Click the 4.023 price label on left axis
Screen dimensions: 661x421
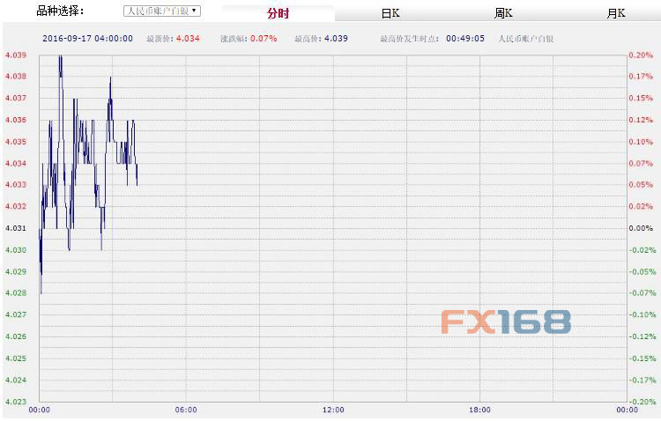click(15, 402)
